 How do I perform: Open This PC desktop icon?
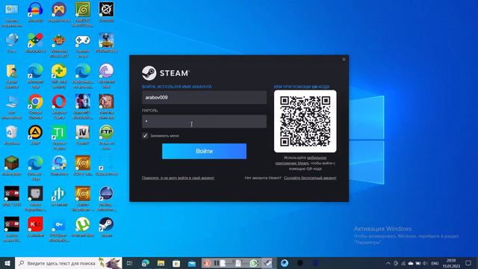click(x=12, y=102)
